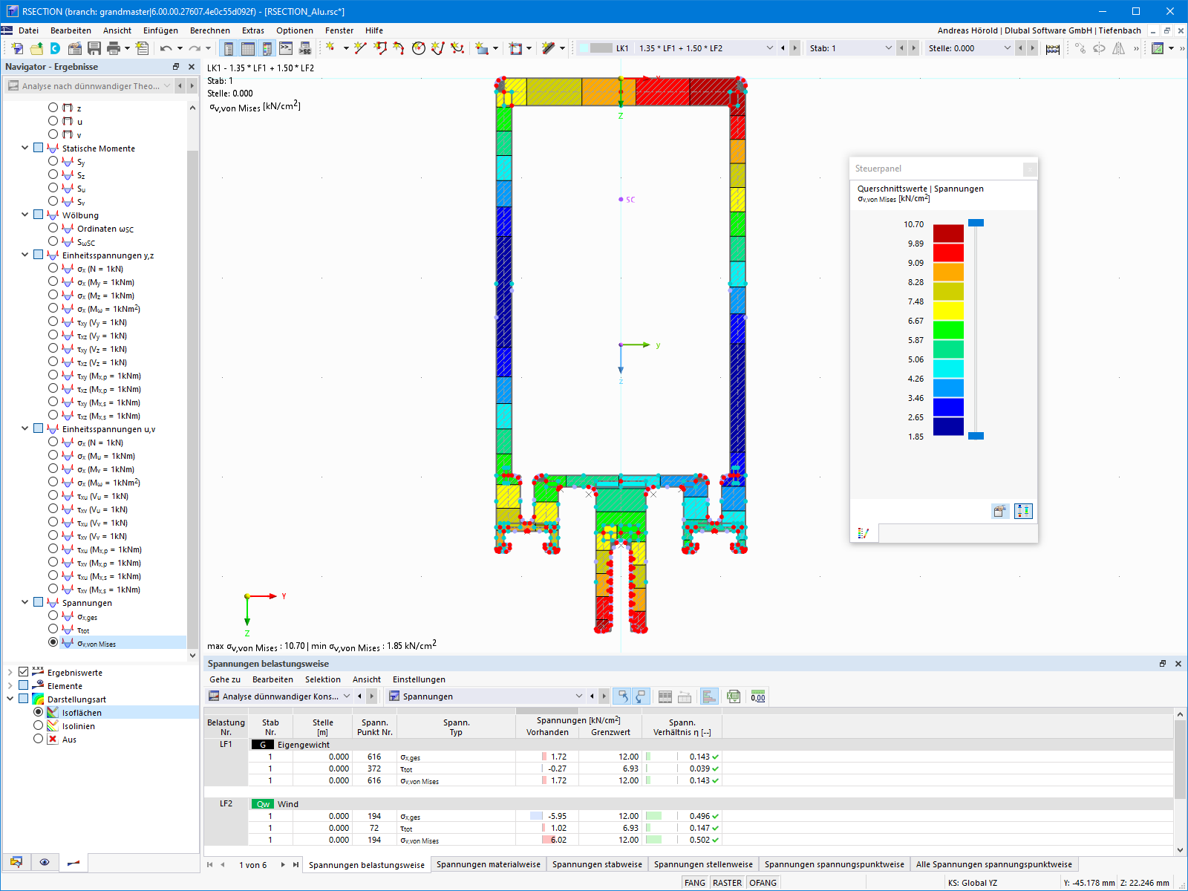The image size is (1188, 891).
Task: Collapse the Spannungen tree node
Action: click(x=25, y=602)
